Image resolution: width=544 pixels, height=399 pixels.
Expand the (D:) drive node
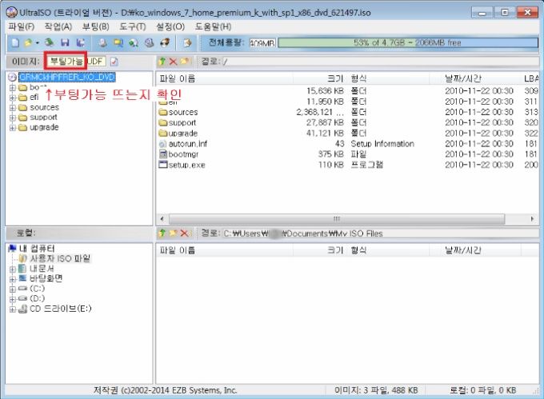[x=13, y=299]
